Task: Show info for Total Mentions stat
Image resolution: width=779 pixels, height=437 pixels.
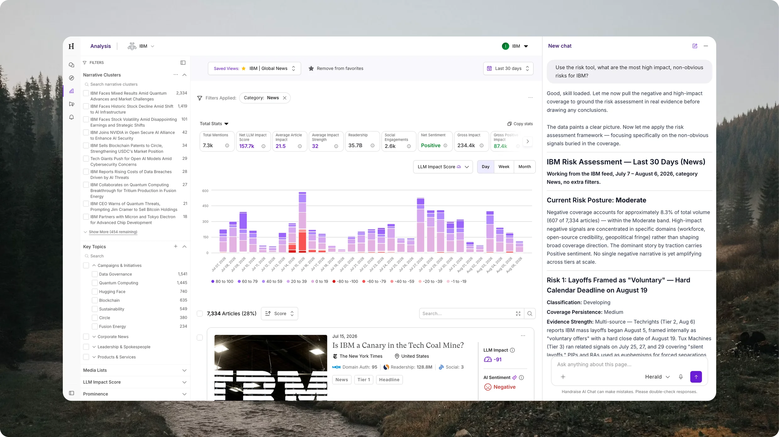Action: pyautogui.click(x=227, y=146)
